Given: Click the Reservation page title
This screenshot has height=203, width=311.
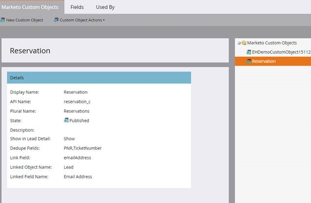Looking at the screenshot, I should (x=30, y=51).
